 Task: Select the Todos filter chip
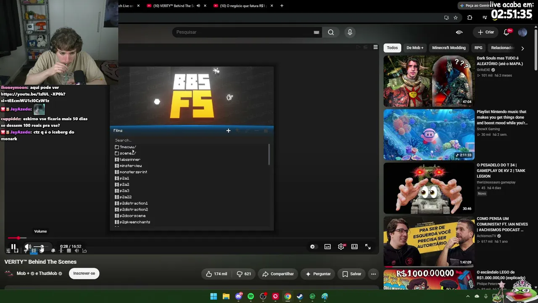point(392,48)
